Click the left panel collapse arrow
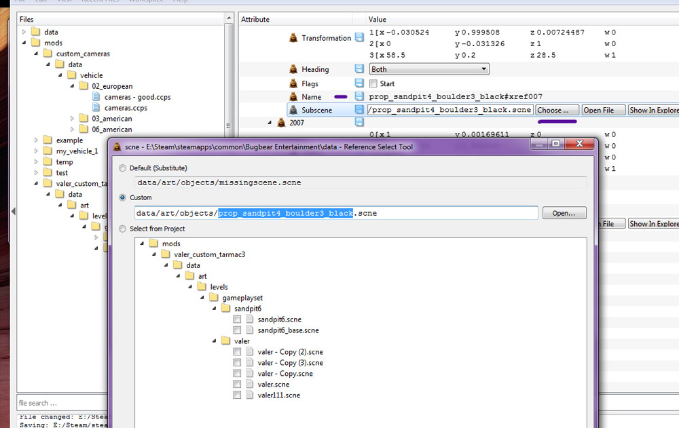 [14, 211]
